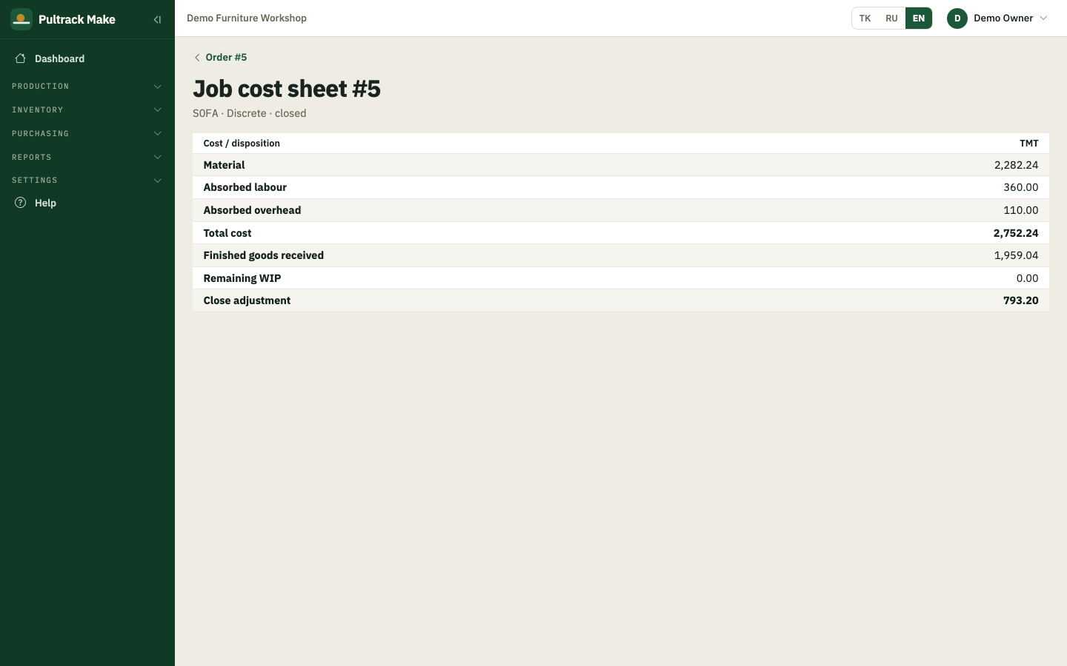Screen dimensions: 1067x666
Task: Expand the Production section chevron
Action: [x=158, y=87]
